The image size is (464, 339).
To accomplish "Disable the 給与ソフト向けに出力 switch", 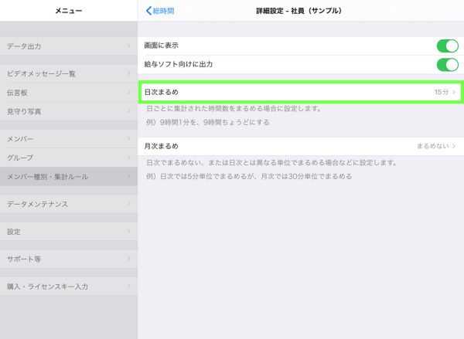I will [x=447, y=65].
